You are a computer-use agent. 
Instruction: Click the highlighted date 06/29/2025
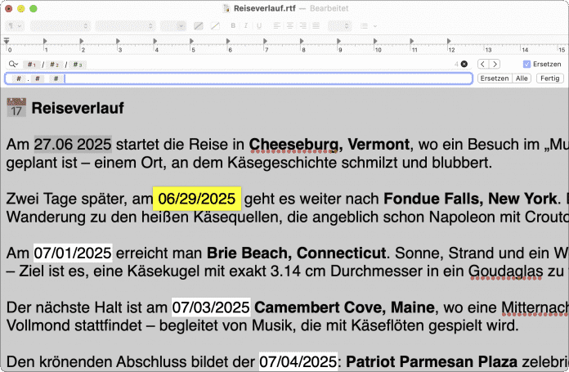pyautogui.click(x=197, y=199)
